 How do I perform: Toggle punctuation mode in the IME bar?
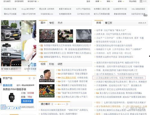pyautogui.click(x=12, y=108)
